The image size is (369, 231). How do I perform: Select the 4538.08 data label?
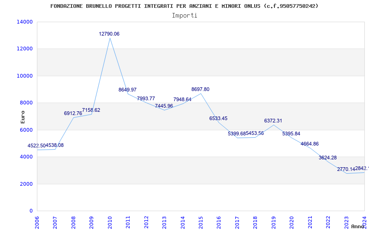[x=54, y=145]
